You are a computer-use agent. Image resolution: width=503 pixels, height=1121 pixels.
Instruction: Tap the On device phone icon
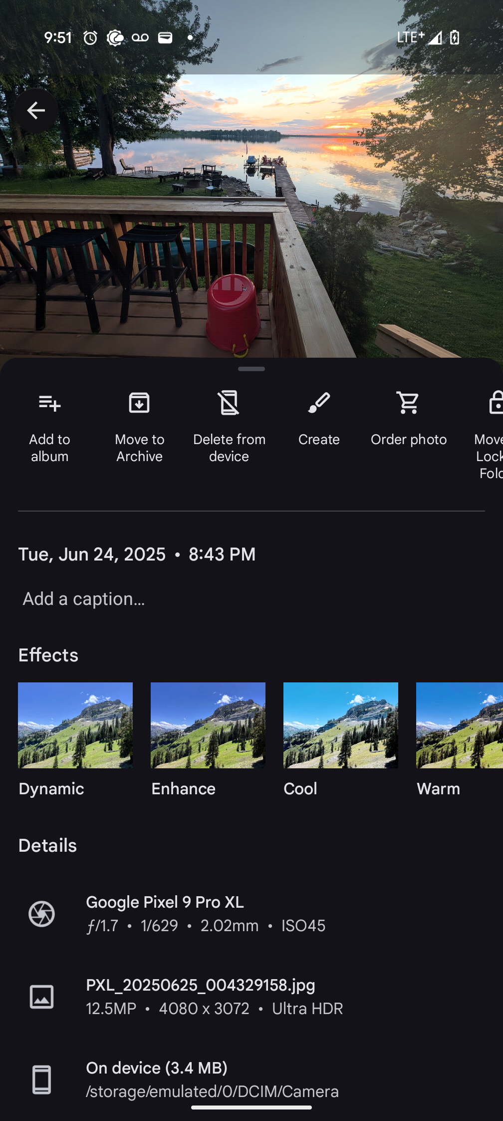(41, 1080)
